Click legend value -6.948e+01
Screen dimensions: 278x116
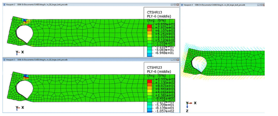165,53
